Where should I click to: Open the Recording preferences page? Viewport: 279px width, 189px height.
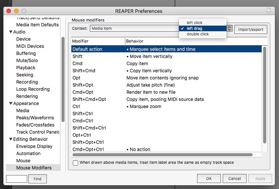pos(27,82)
